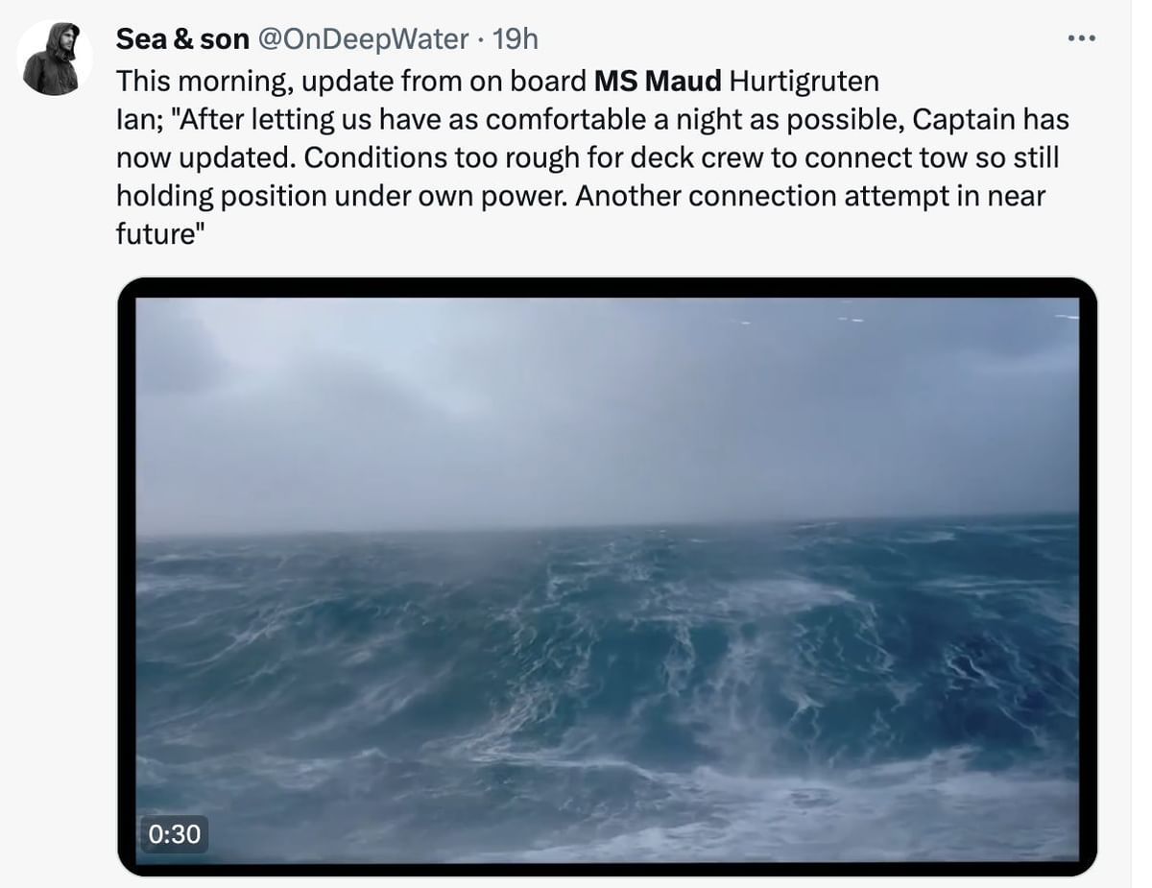Click the grey sky in the video
This screenshot has height=888, width=1152.
607,403
